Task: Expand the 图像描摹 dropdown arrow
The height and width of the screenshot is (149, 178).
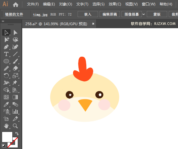Action: (144, 14)
